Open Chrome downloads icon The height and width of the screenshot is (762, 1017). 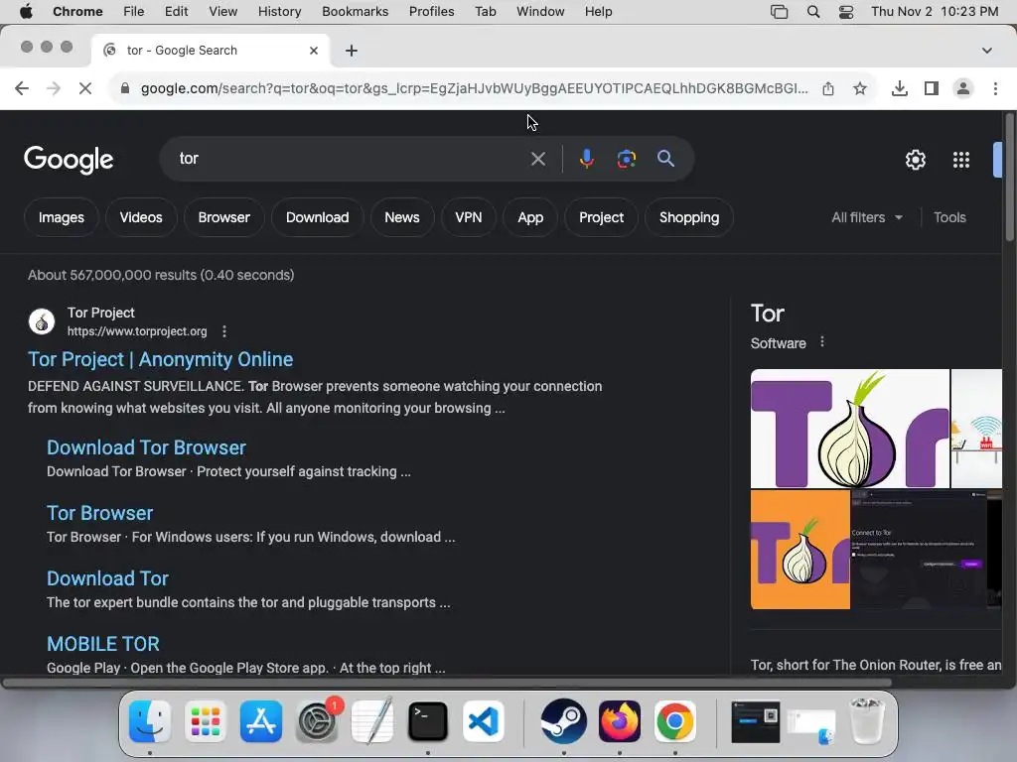click(900, 88)
